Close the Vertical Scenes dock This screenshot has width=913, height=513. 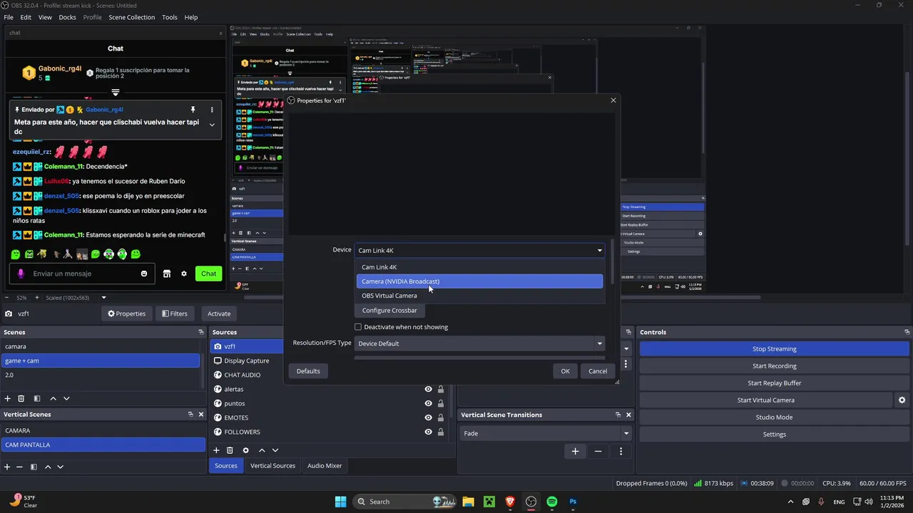point(201,414)
